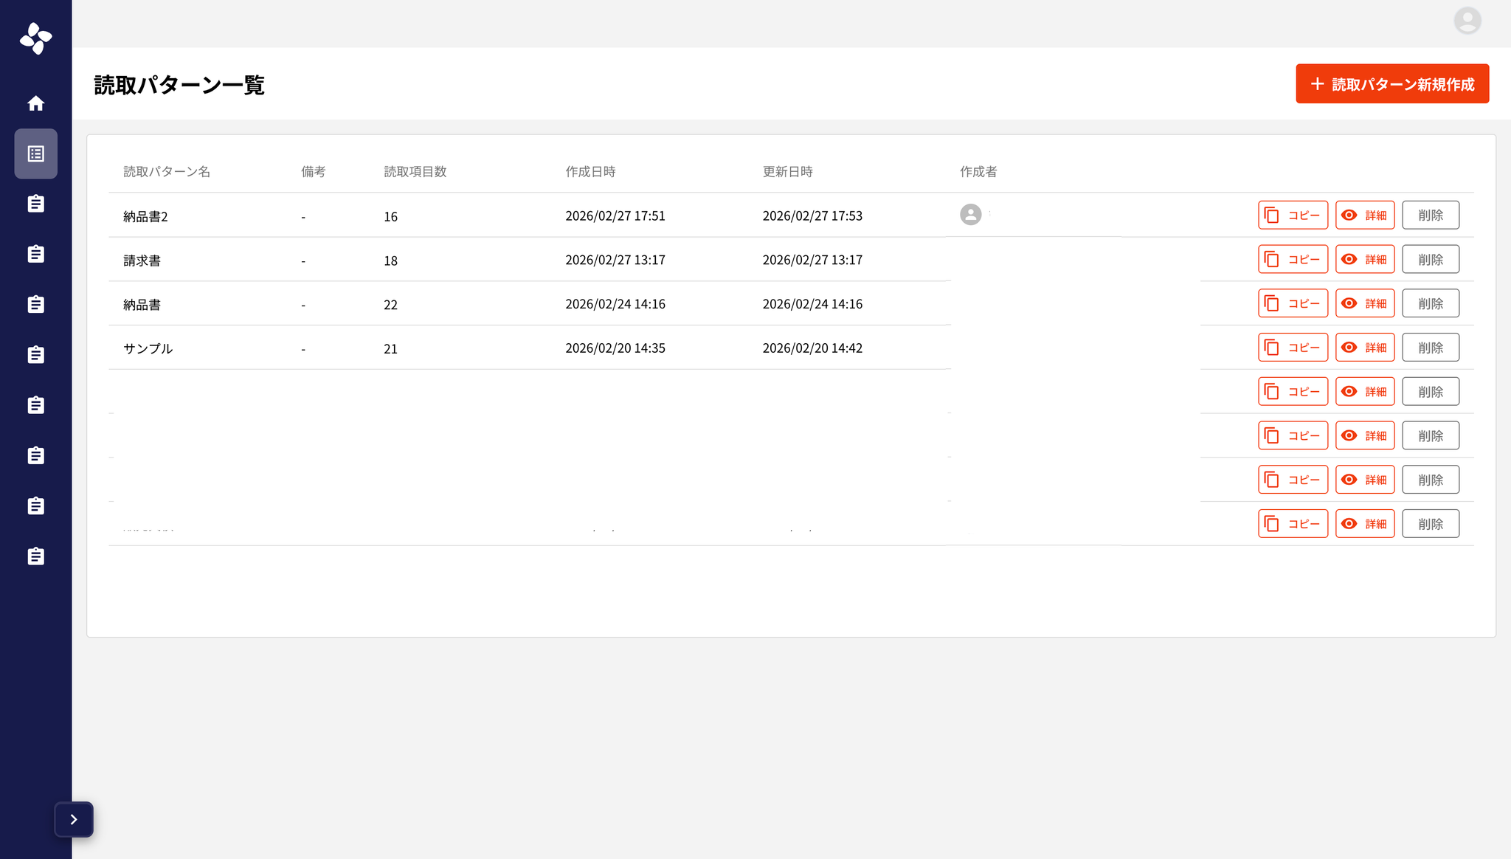Click the app logo at top left

point(35,38)
